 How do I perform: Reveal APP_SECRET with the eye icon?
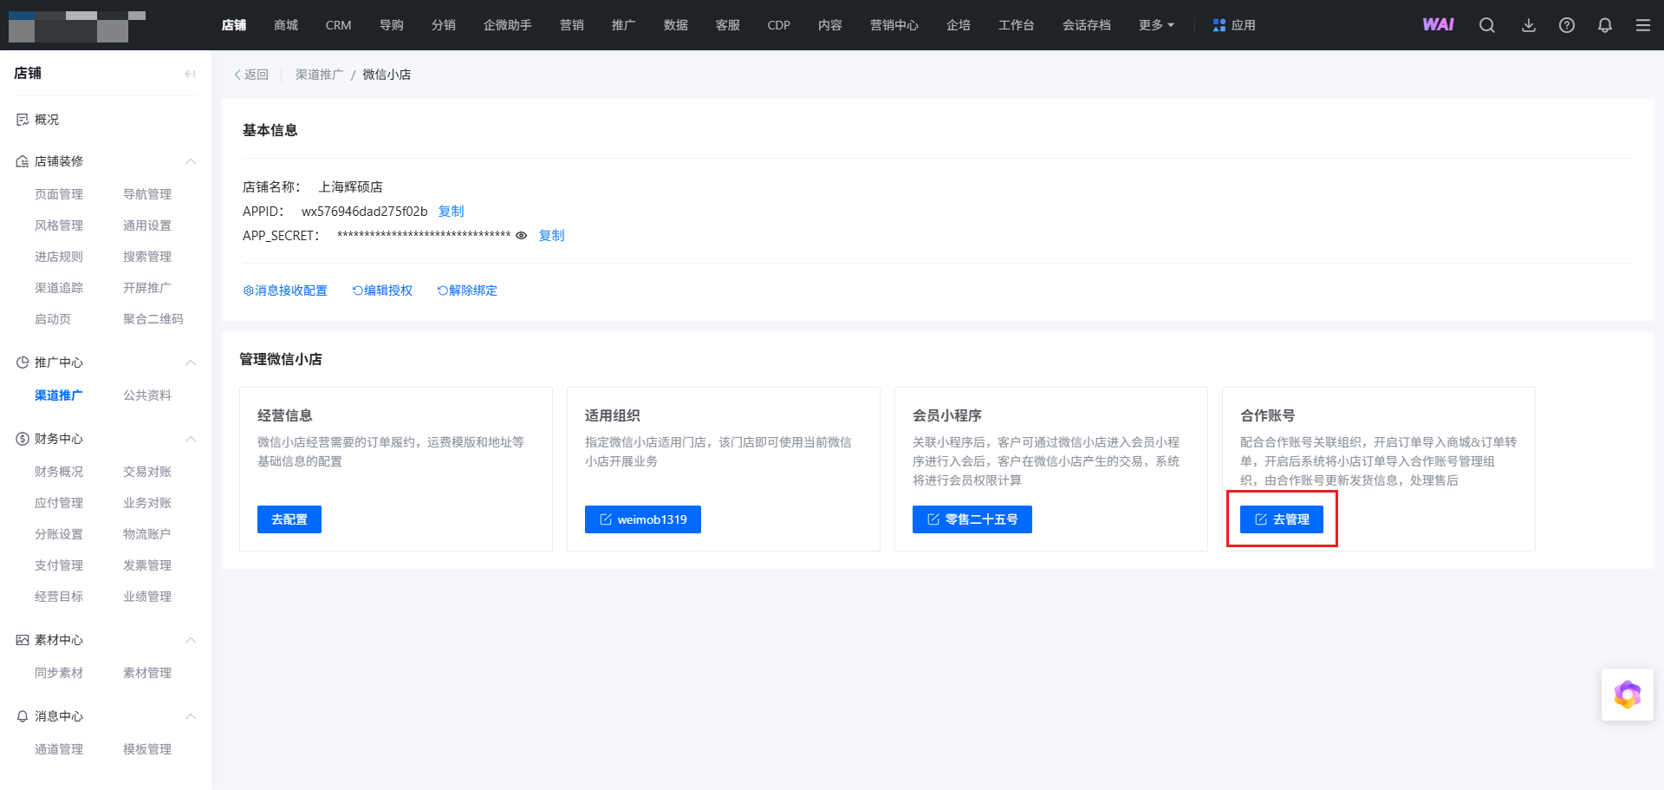pyautogui.click(x=521, y=236)
